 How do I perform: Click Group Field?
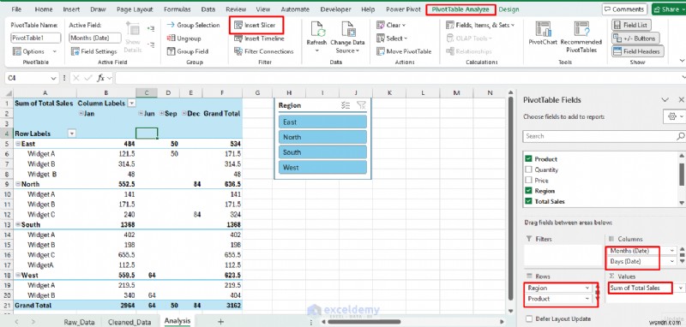click(187, 51)
